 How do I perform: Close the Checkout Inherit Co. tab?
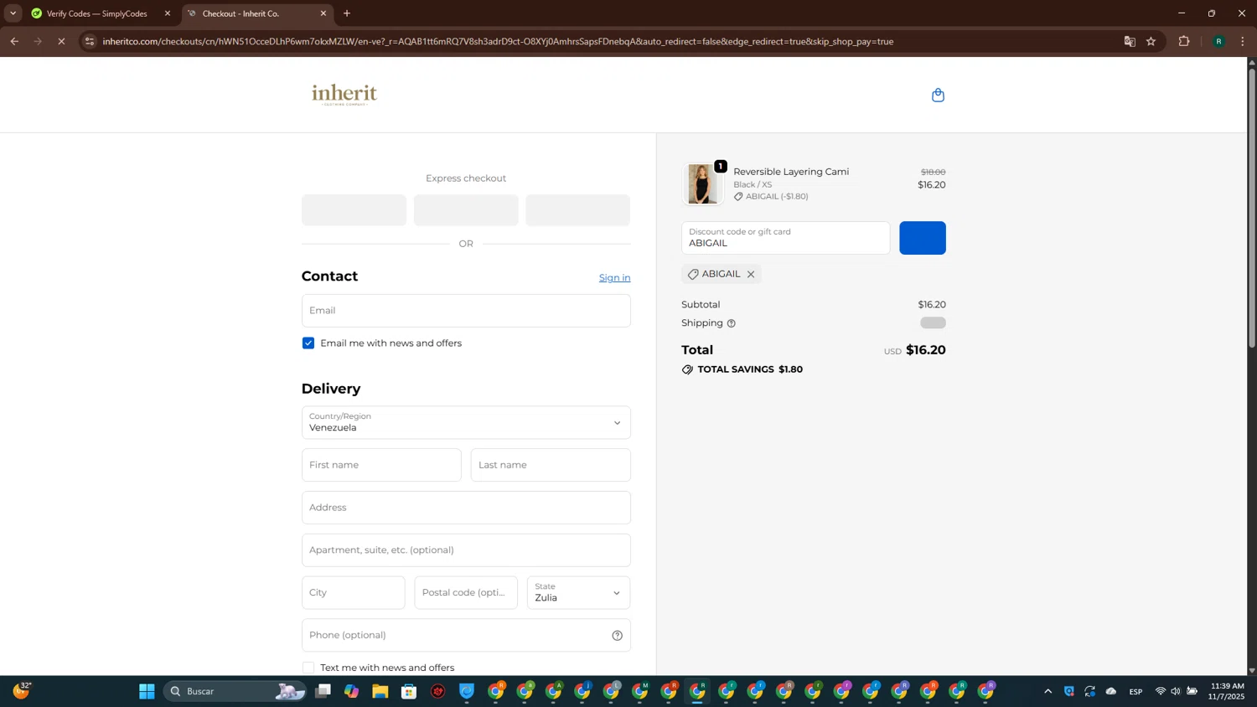click(323, 13)
